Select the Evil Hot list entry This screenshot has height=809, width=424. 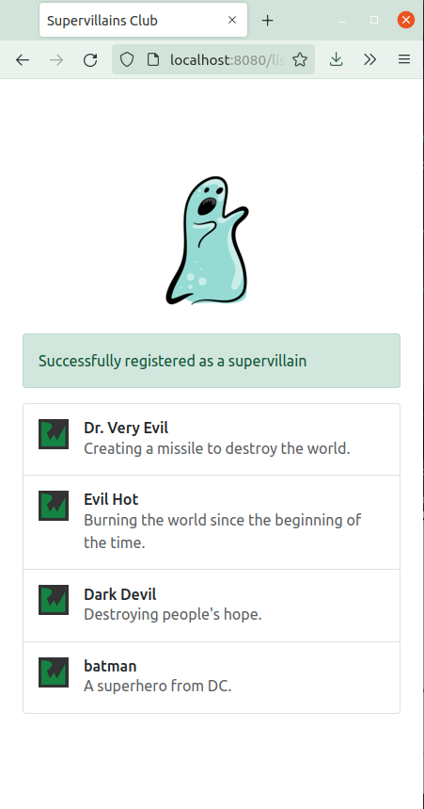pyautogui.click(x=212, y=522)
